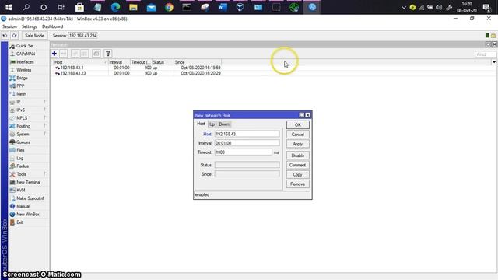Screen dimensions: 498x280
Task: Toggle the Safe Mode button
Action: [34, 36]
